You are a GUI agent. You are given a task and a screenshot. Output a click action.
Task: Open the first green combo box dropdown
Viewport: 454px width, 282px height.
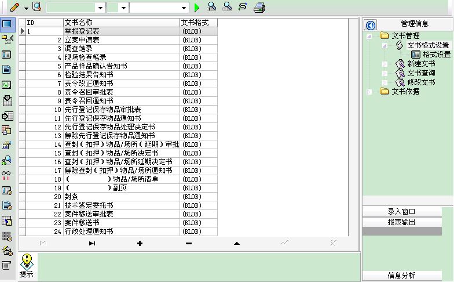point(100,8)
